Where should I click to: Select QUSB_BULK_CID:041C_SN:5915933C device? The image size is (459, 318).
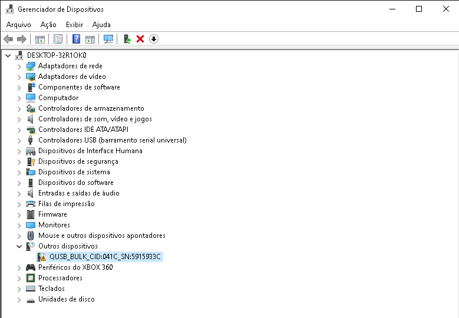tap(105, 257)
